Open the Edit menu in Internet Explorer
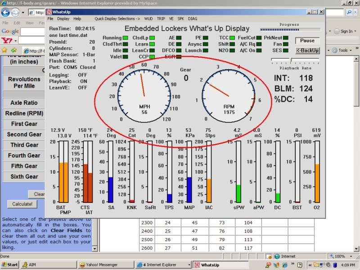Screen dimensions: 360x270 pos(17,23)
